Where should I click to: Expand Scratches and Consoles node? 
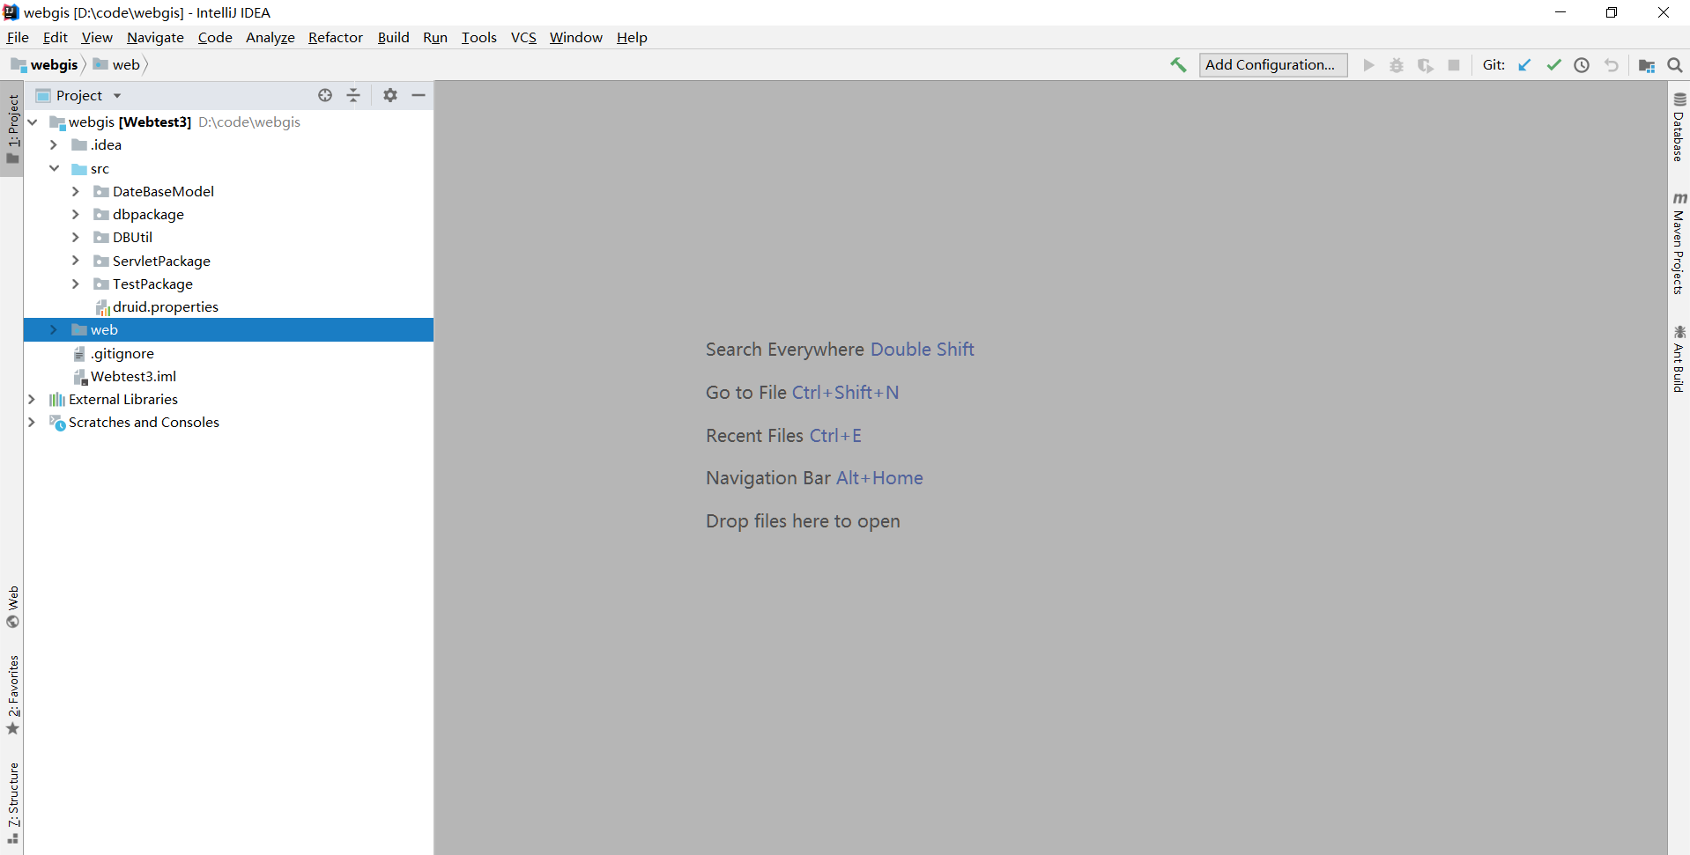click(x=33, y=423)
